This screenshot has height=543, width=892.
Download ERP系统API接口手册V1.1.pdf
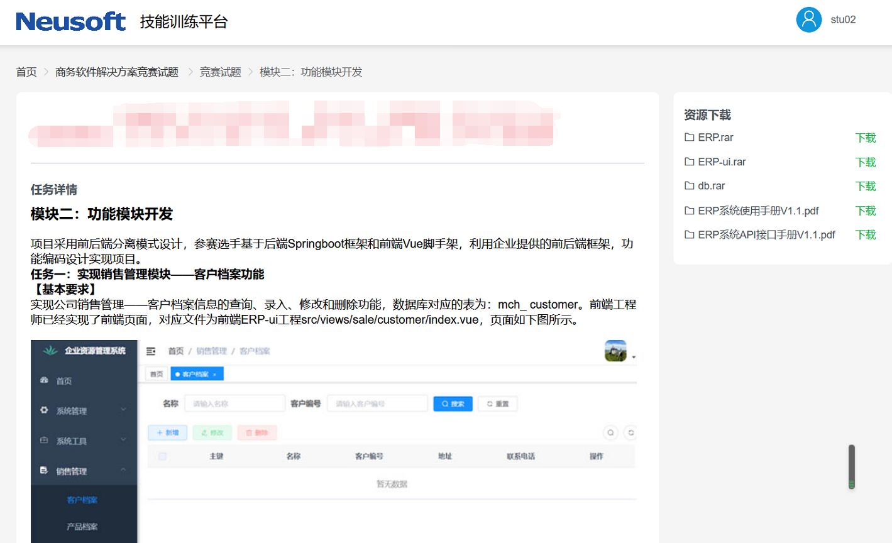click(x=865, y=234)
